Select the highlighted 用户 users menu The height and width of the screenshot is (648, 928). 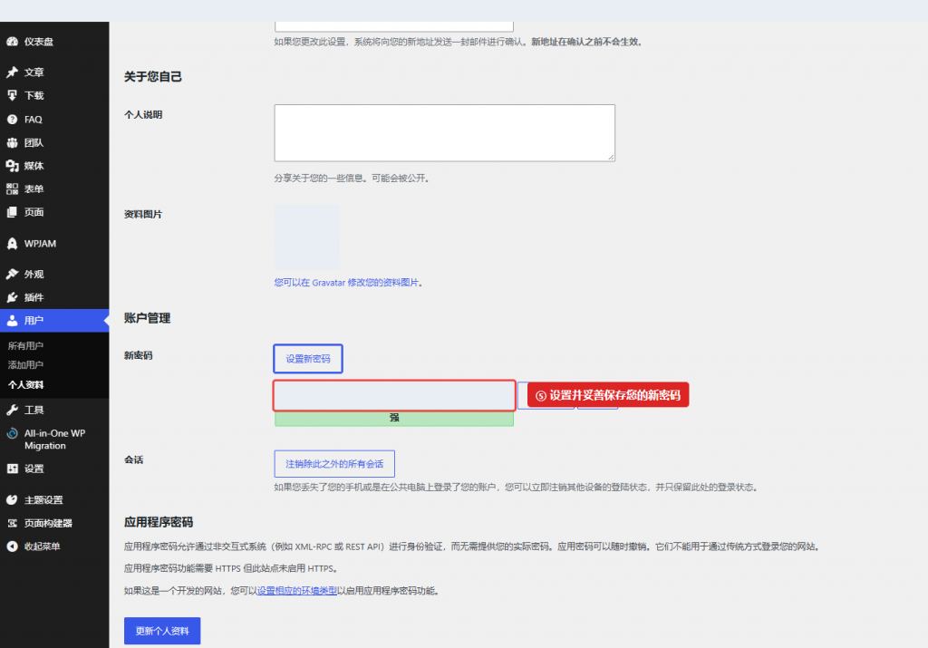pos(54,320)
